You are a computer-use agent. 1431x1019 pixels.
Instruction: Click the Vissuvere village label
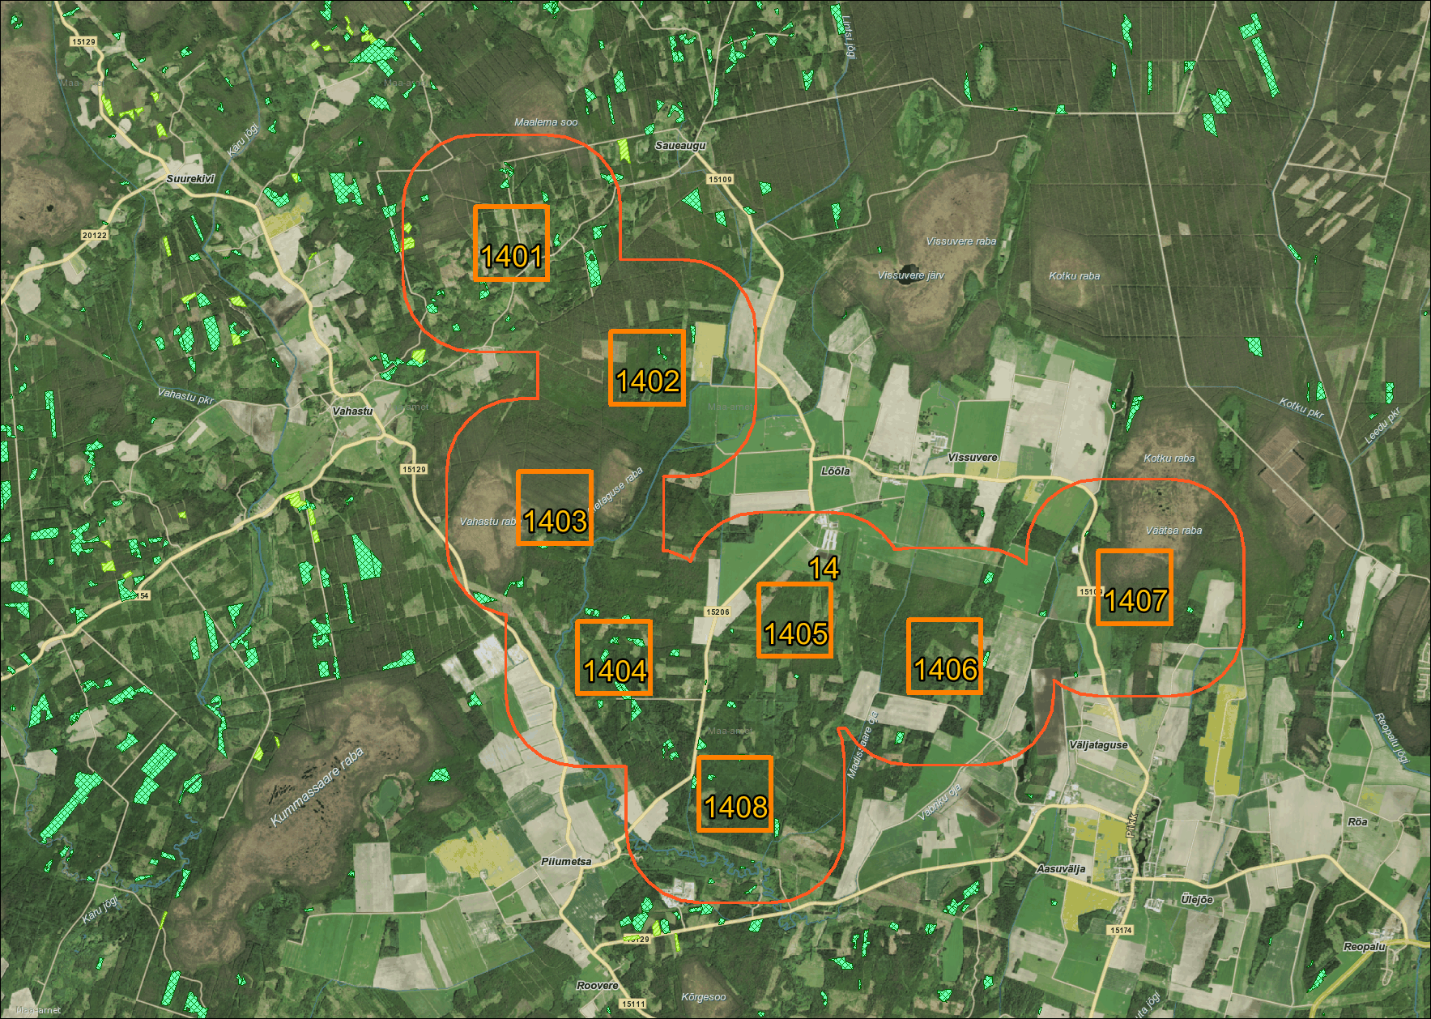[972, 457]
